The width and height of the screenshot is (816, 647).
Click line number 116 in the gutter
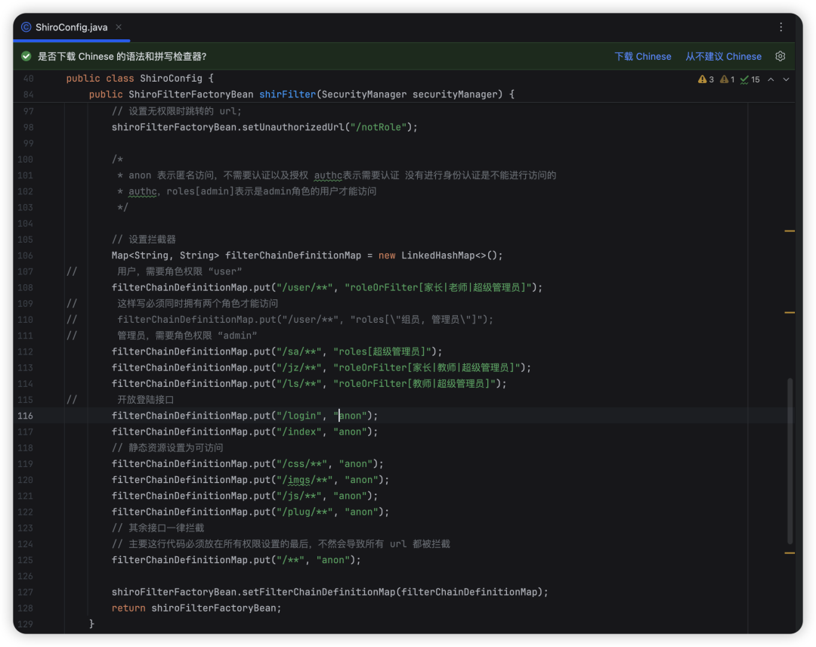pyautogui.click(x=26, y=416)
